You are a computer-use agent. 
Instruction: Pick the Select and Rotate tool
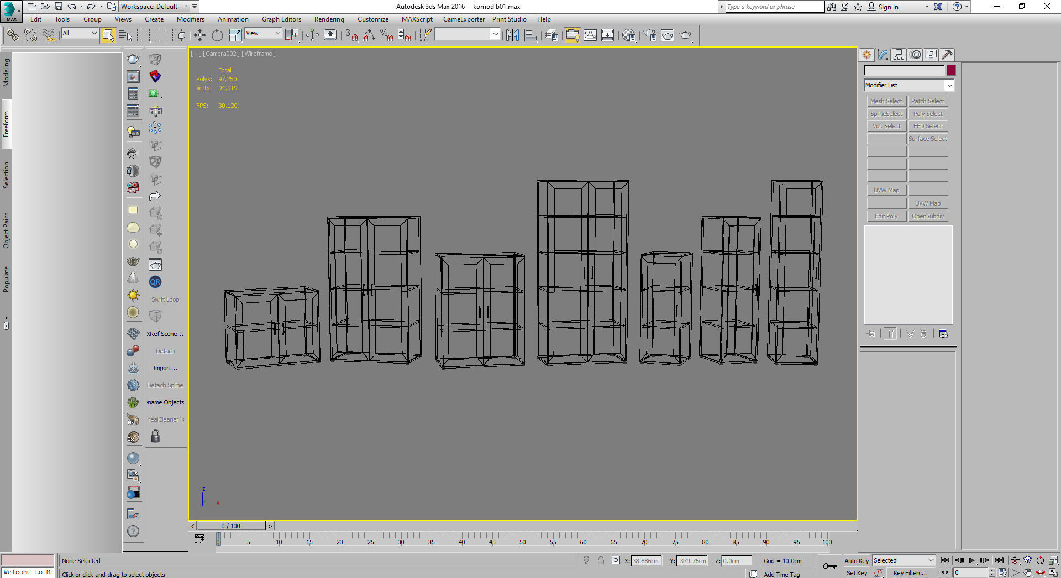click(217, 35)
